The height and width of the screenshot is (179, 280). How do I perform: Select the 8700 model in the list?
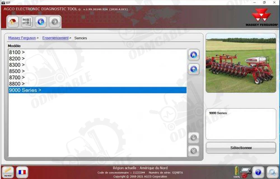click(17, 77)
